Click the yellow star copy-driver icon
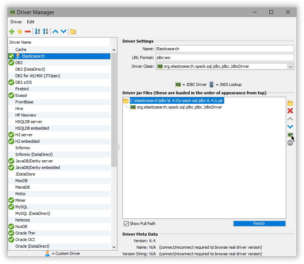Image resolution: width=304 pixels, height=264 pixels. (19, 32)
